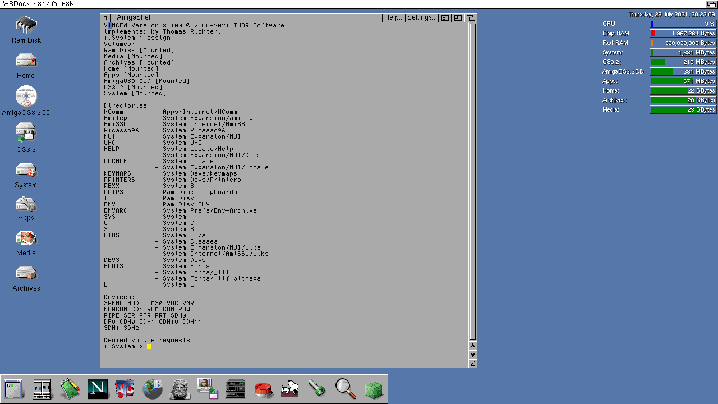Click the 'SPEAK AUDIO MS0 VNC VNR' devices line
Viewport: 718px width, 404px height.
coord(149,303)
